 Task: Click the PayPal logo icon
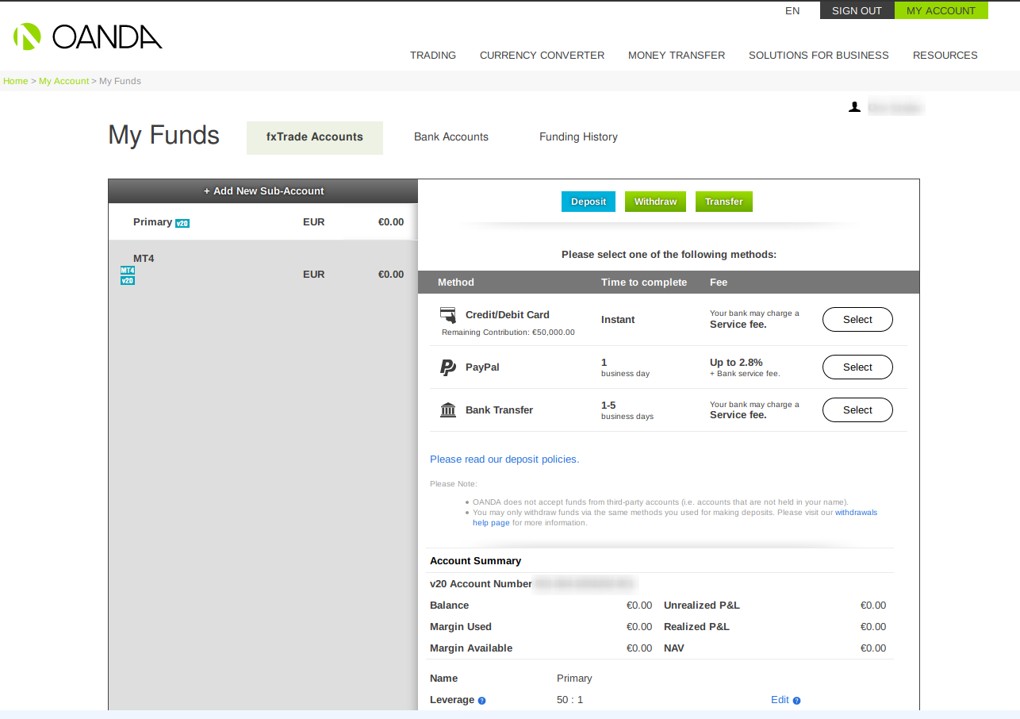click(x=448, y=367)
